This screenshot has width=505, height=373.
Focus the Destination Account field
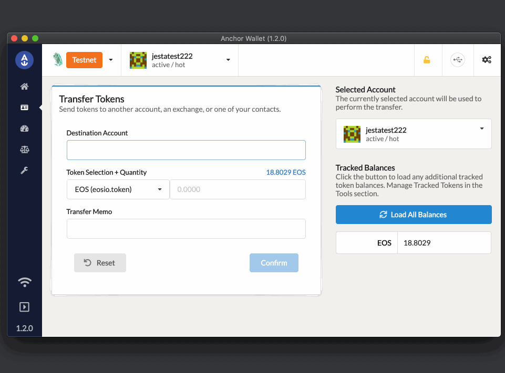pyautogui.click(x=186, y=150)
